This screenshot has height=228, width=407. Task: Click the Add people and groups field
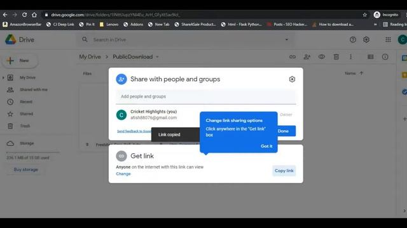206,97
